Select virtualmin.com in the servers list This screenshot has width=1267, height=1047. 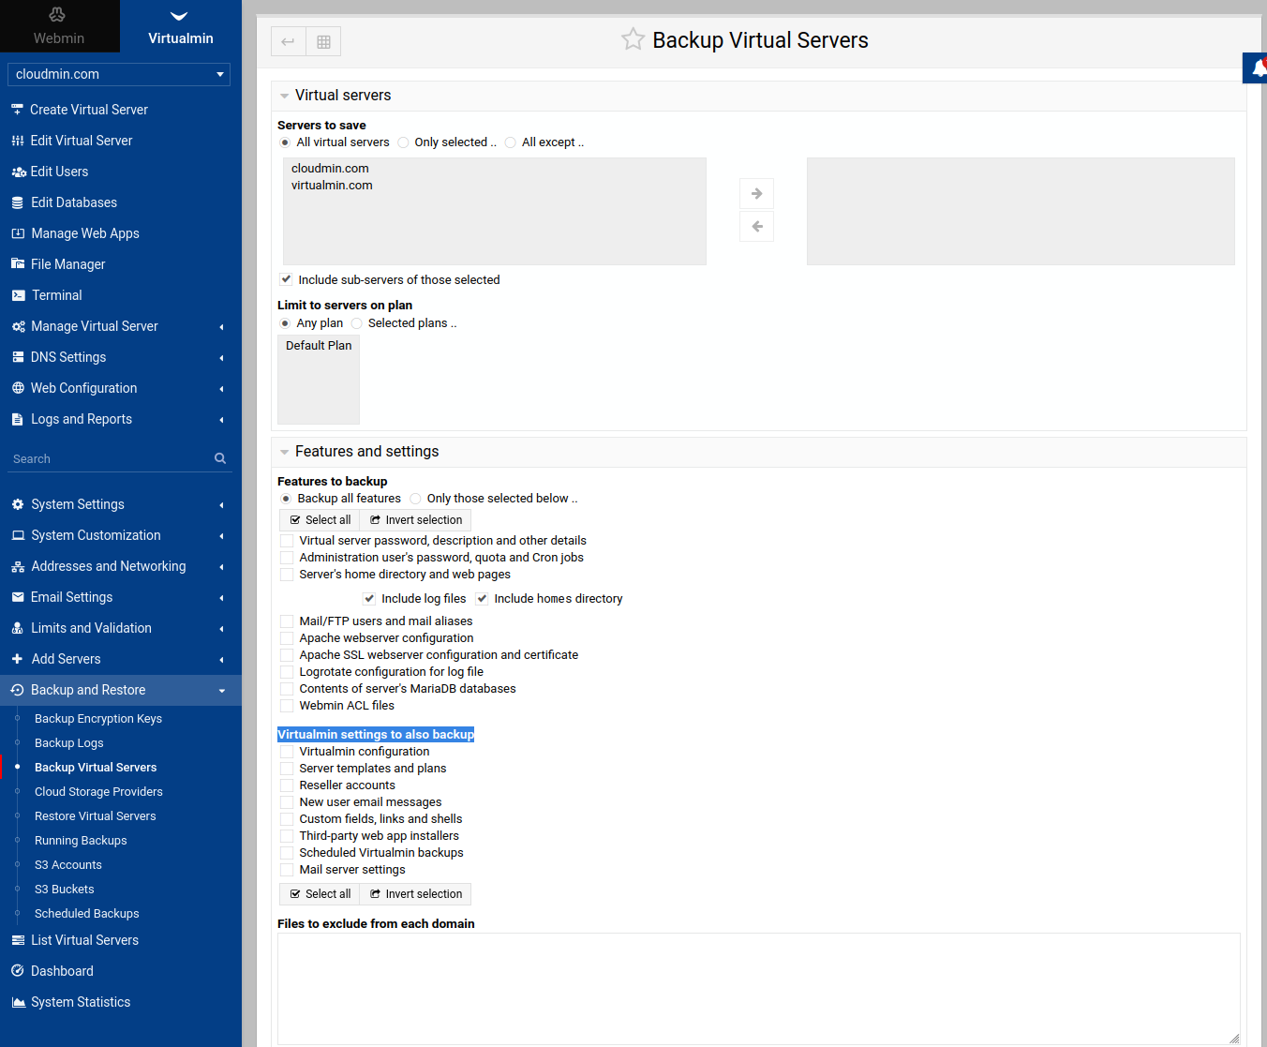(x=332, y=186)
